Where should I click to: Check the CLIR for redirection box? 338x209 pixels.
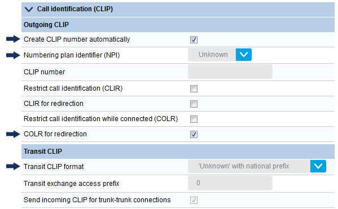[194, 104]
